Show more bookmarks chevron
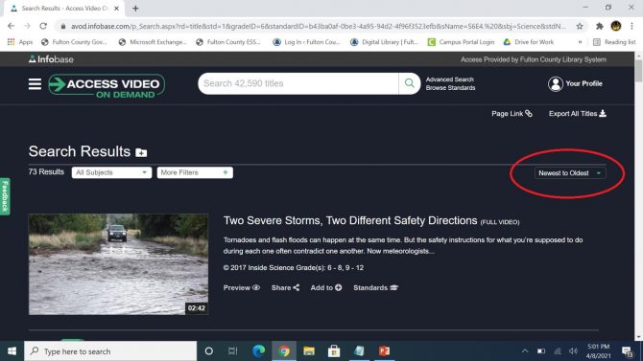 pyautogui.click(x=580, y=42)
